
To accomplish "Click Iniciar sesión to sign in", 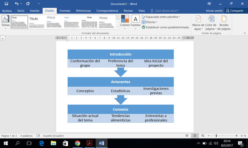I will [214, 11].
